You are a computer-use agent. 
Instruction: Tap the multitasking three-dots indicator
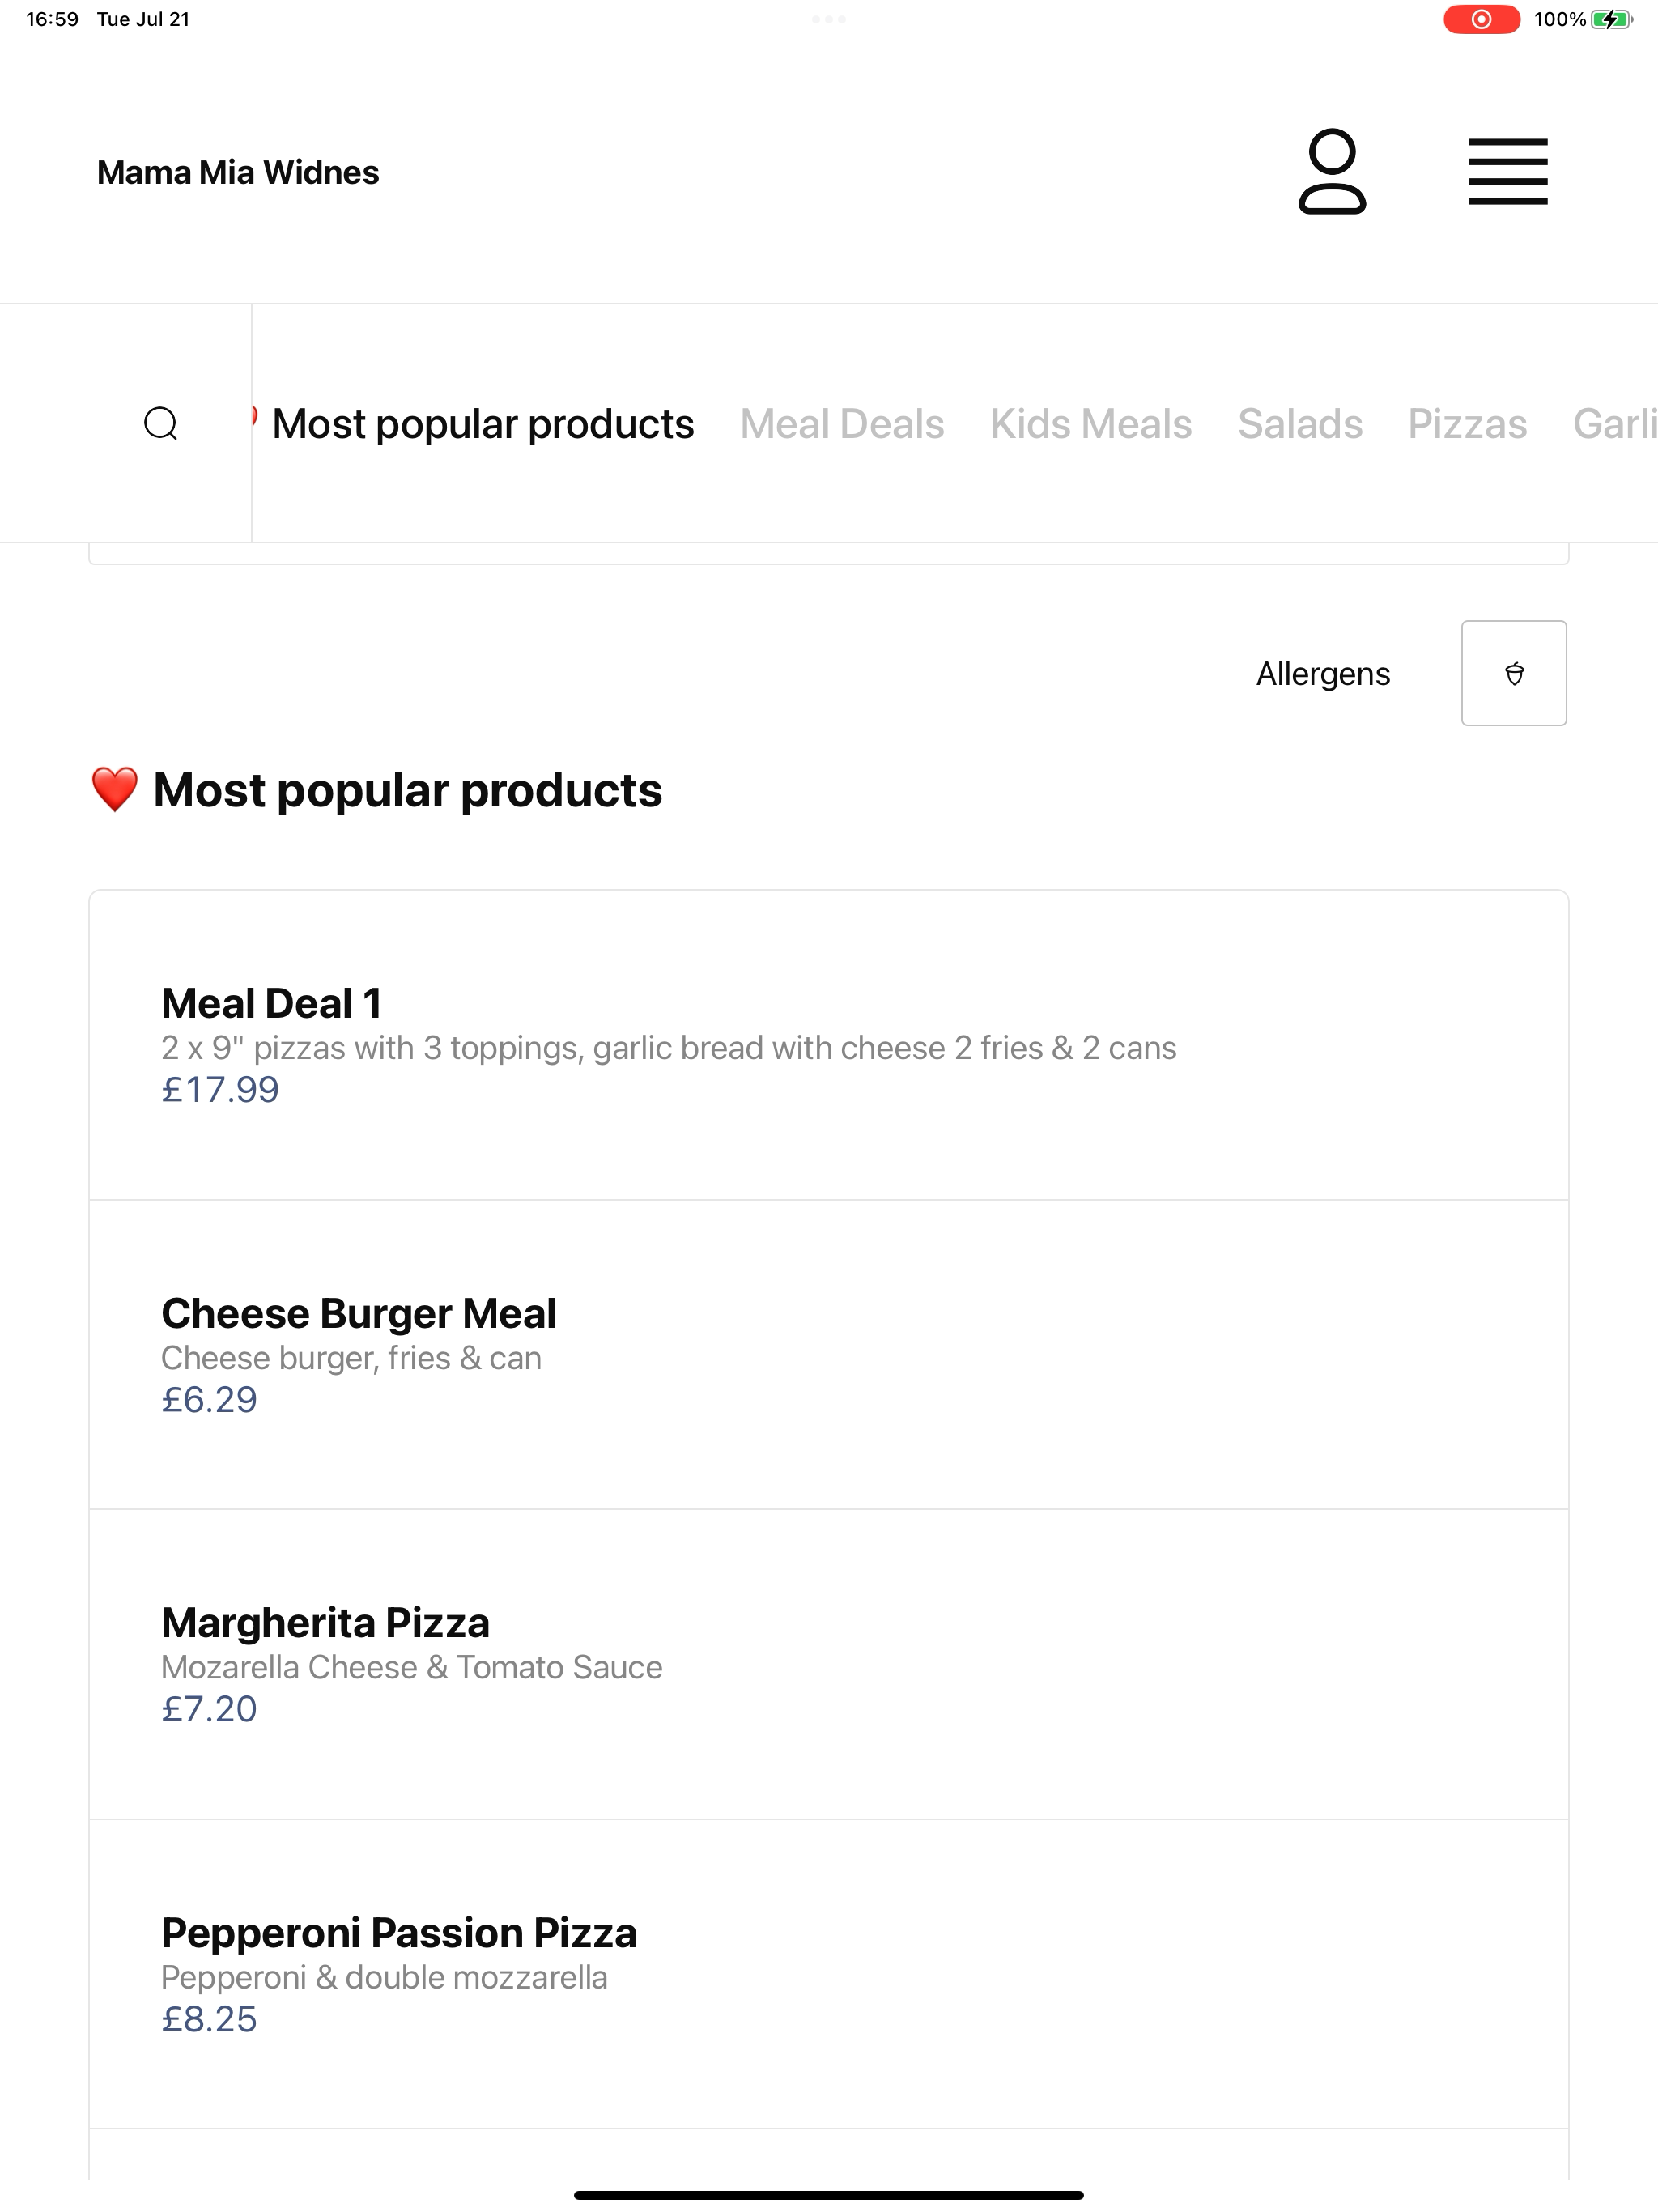coord(829,19)
